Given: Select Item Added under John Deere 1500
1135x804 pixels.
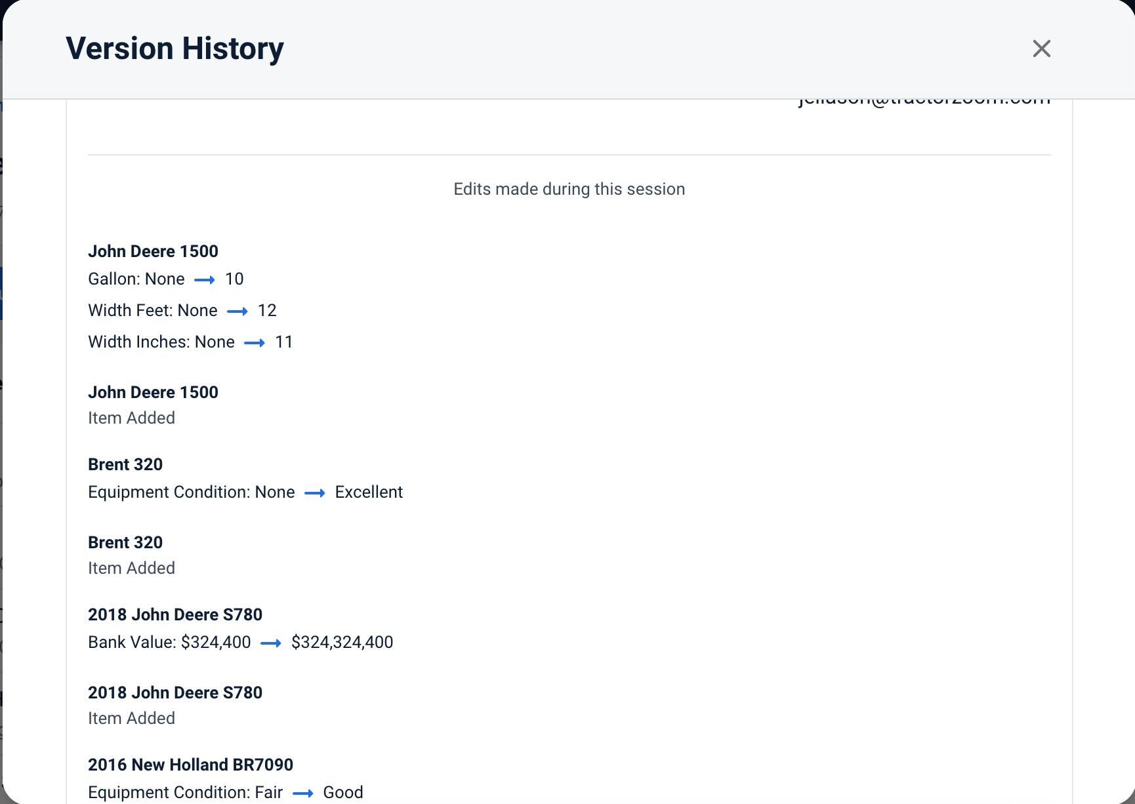Looking at the screenshot, I should click(x=131, y=418).
